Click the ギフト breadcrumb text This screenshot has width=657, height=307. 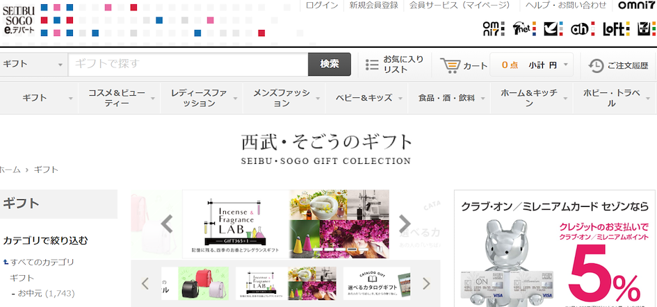[x=46, y=169]
